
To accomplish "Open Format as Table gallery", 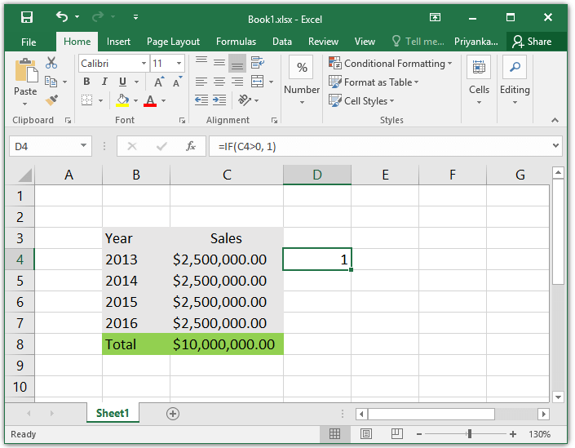I will 374,82.
